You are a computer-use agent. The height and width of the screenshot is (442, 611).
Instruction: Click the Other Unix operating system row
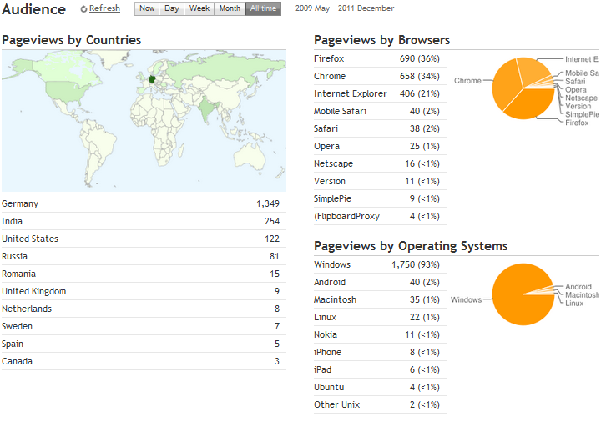(x=380, y=404)
